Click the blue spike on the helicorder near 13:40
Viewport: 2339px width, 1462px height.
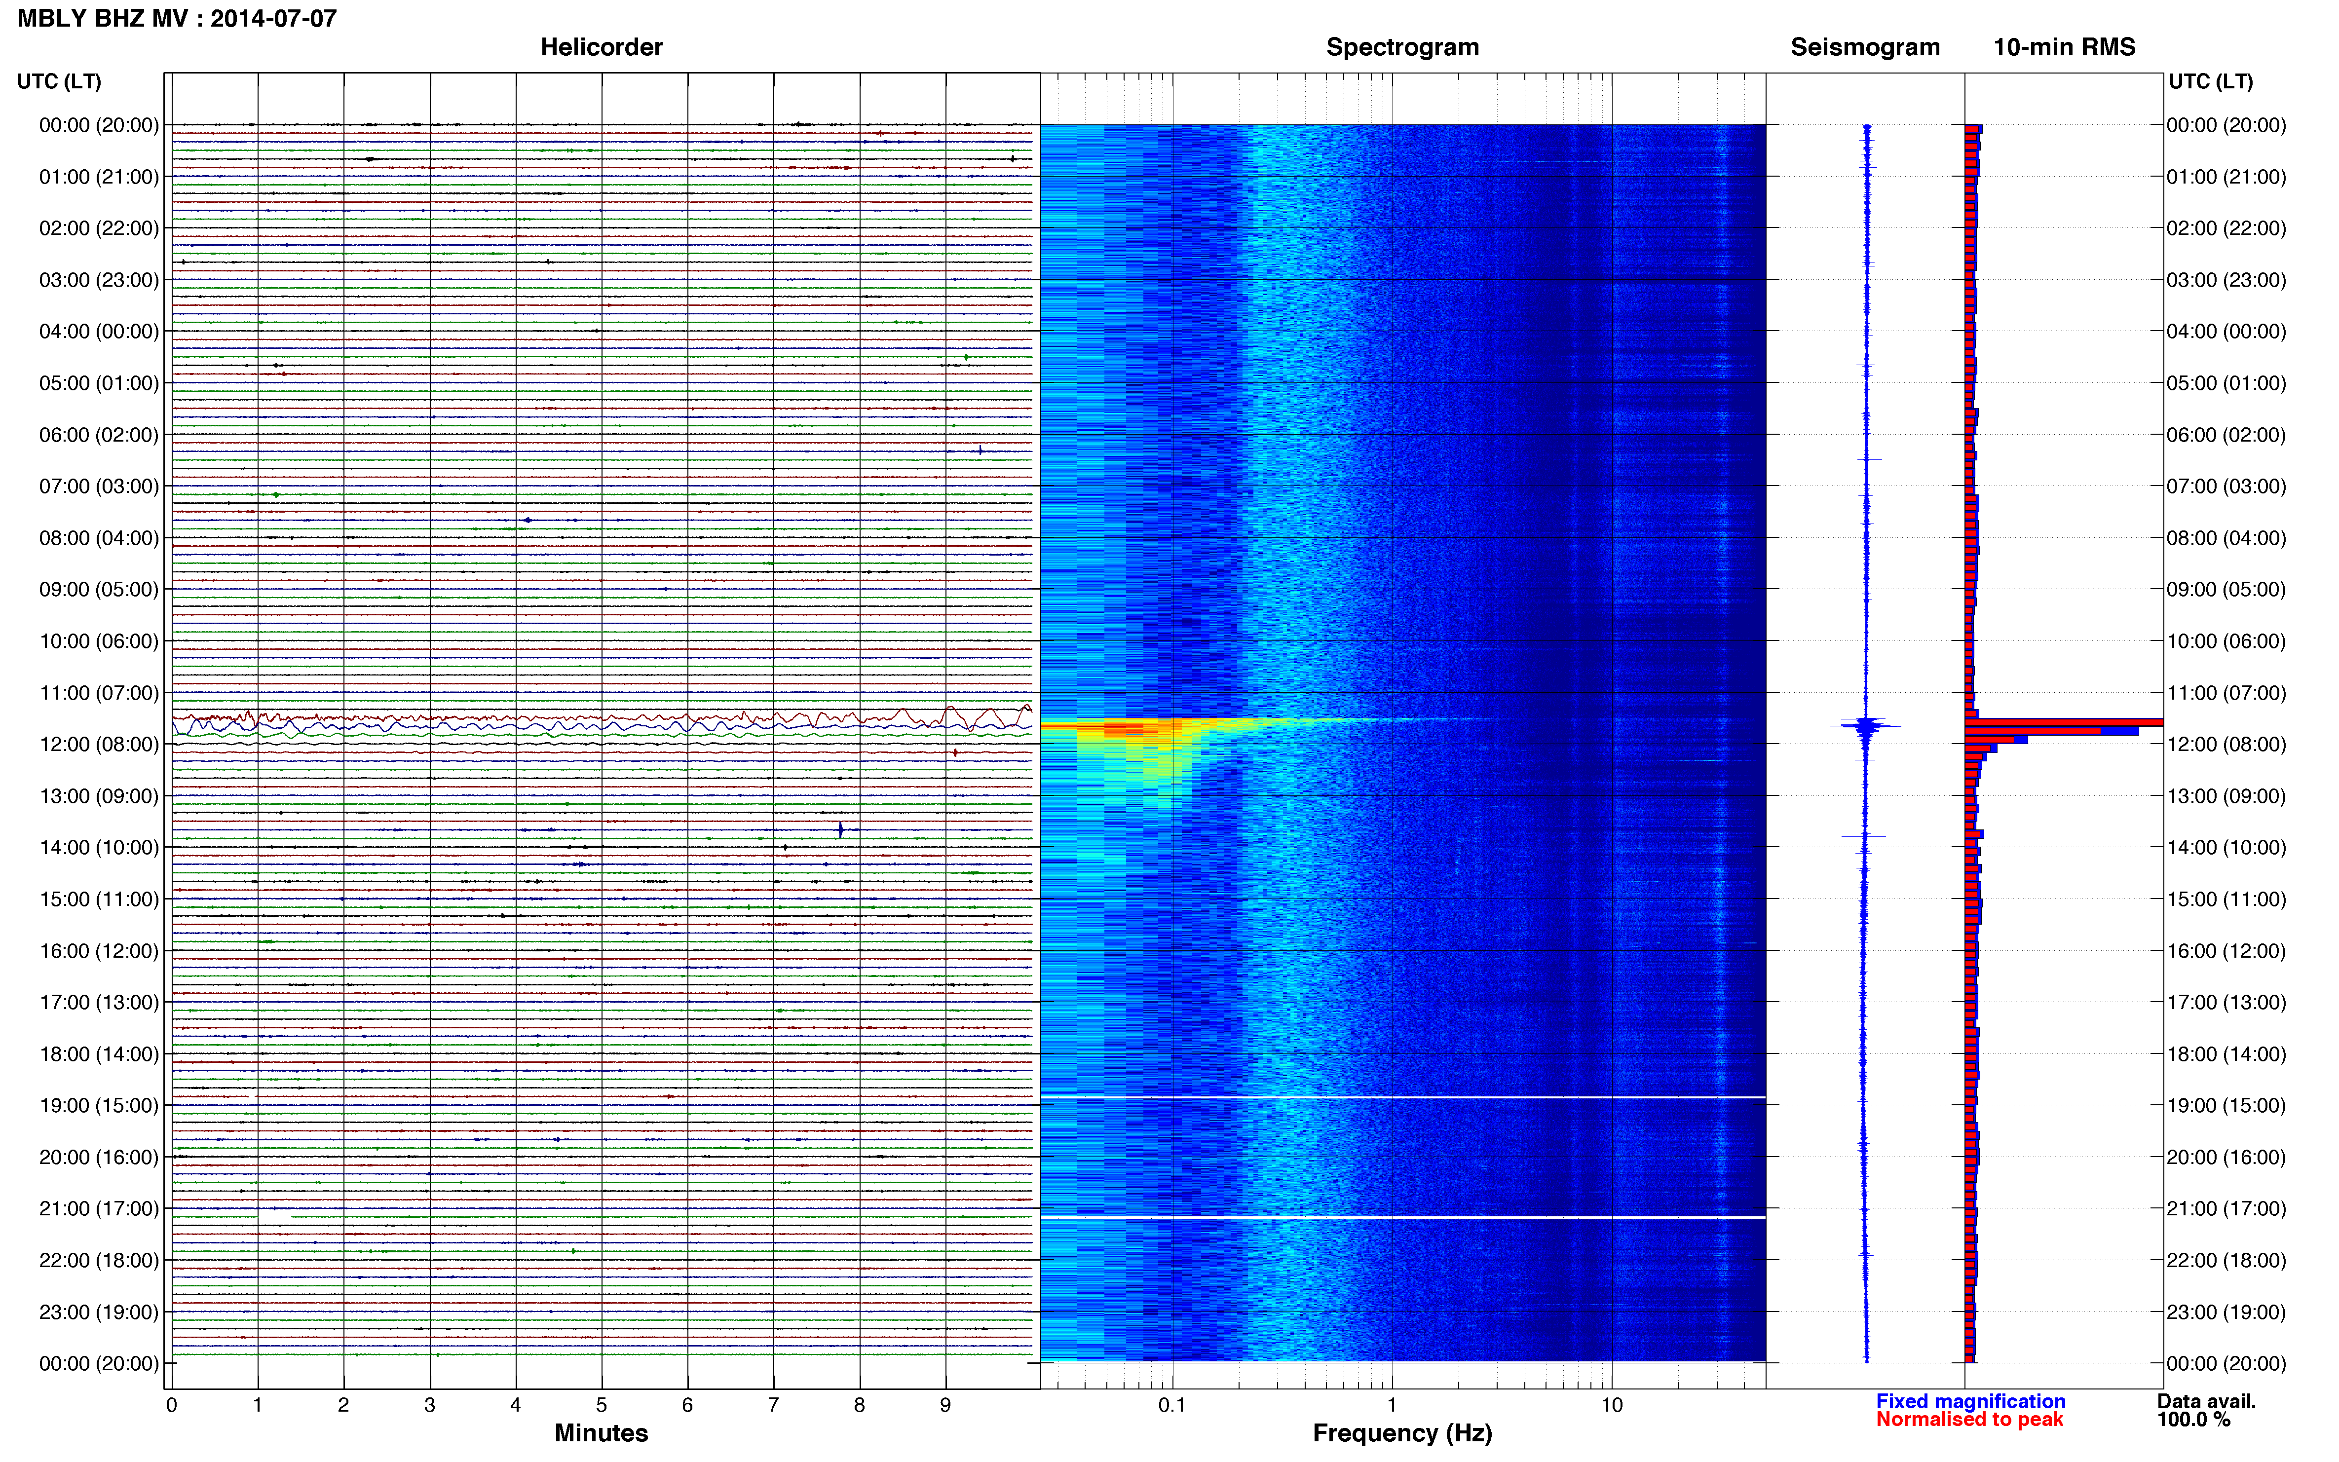click(840, 829)
